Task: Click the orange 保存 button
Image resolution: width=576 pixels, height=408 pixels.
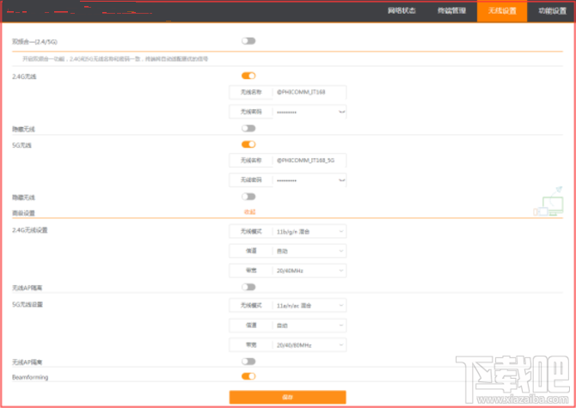Action: [x=288, y=397]
